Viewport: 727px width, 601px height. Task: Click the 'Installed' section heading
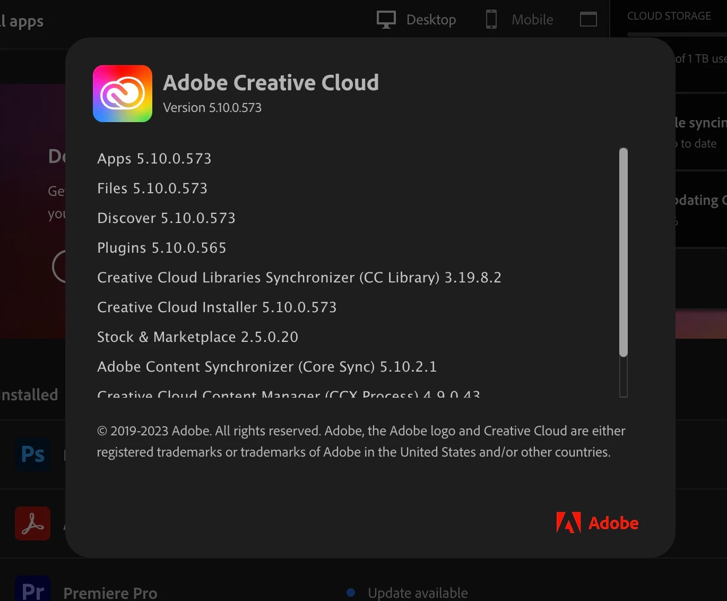pyautogui.click(x=29, y=394)
